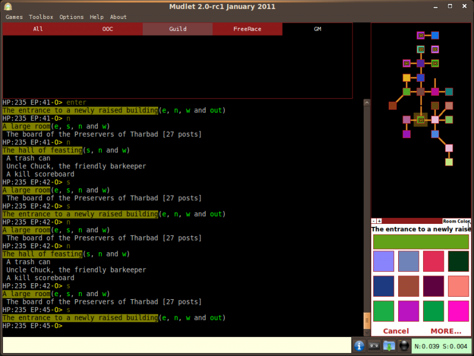Image resolution: width=474 pixels, height=356 pixels.
Task: Switch to the All chat tab
Action: (38, 29)
